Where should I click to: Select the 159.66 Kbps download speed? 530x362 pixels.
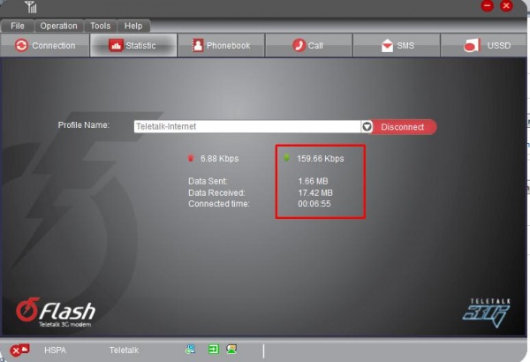coord(321,159)
